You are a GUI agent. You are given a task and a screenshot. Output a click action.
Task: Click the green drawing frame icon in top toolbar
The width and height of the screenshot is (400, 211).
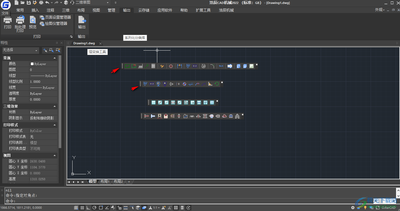point(127,66)
